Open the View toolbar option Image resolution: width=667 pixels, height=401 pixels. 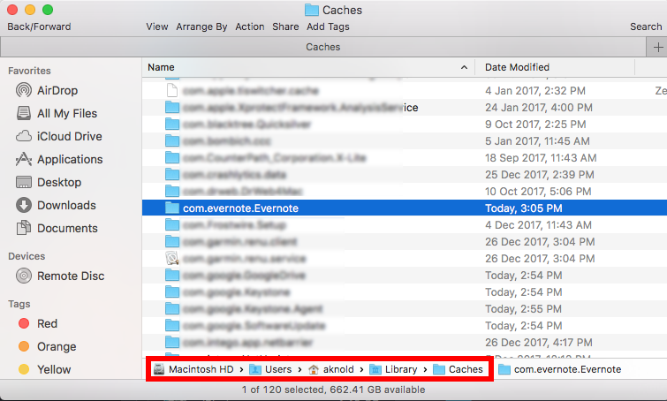pos(157,26)
